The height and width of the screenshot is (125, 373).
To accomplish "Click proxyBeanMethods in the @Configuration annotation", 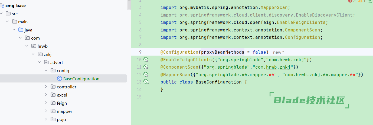I will coord(223,52).
